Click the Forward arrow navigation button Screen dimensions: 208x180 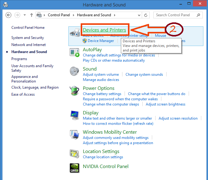pyautogui.click(x=17, y=15)
